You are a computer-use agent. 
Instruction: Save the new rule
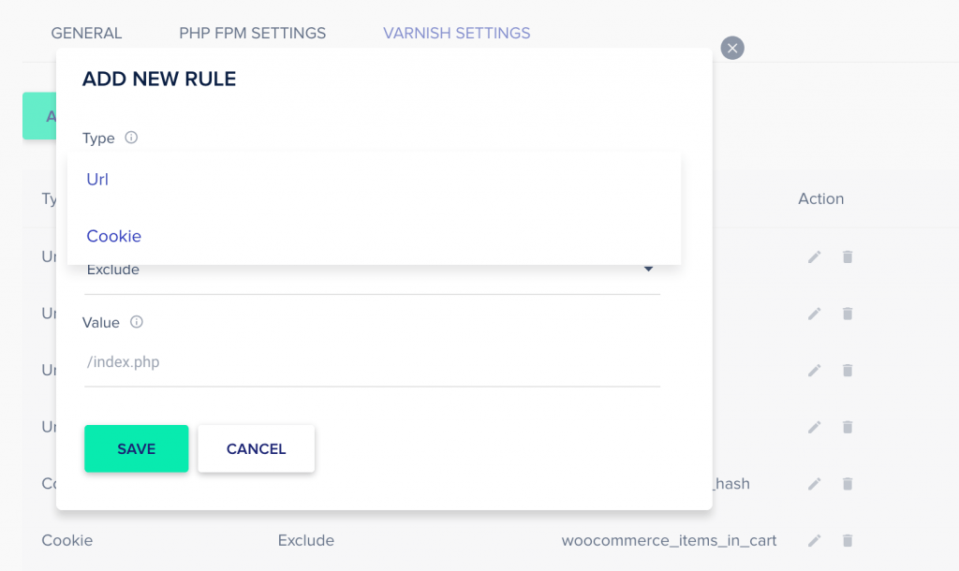click(136, 448)
